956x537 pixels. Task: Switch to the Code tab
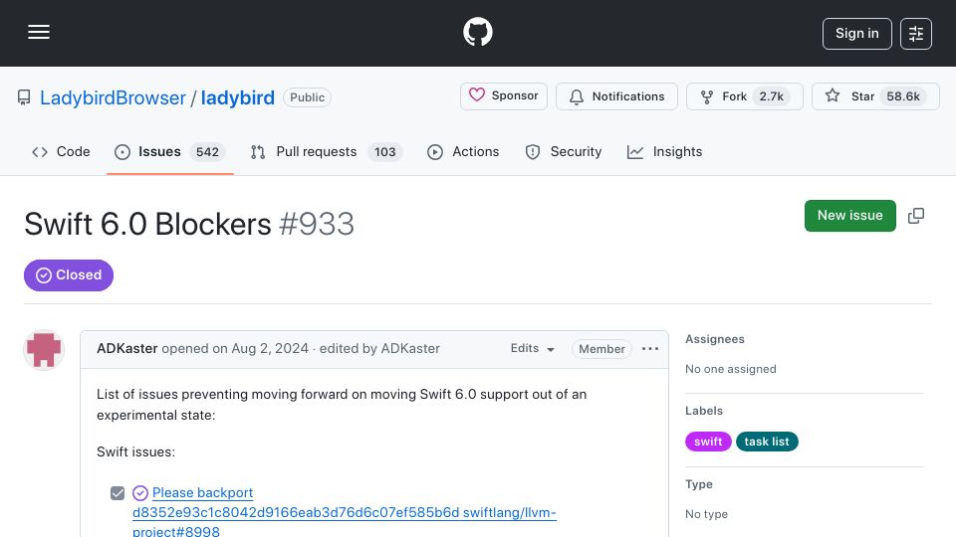pos(61,151)
